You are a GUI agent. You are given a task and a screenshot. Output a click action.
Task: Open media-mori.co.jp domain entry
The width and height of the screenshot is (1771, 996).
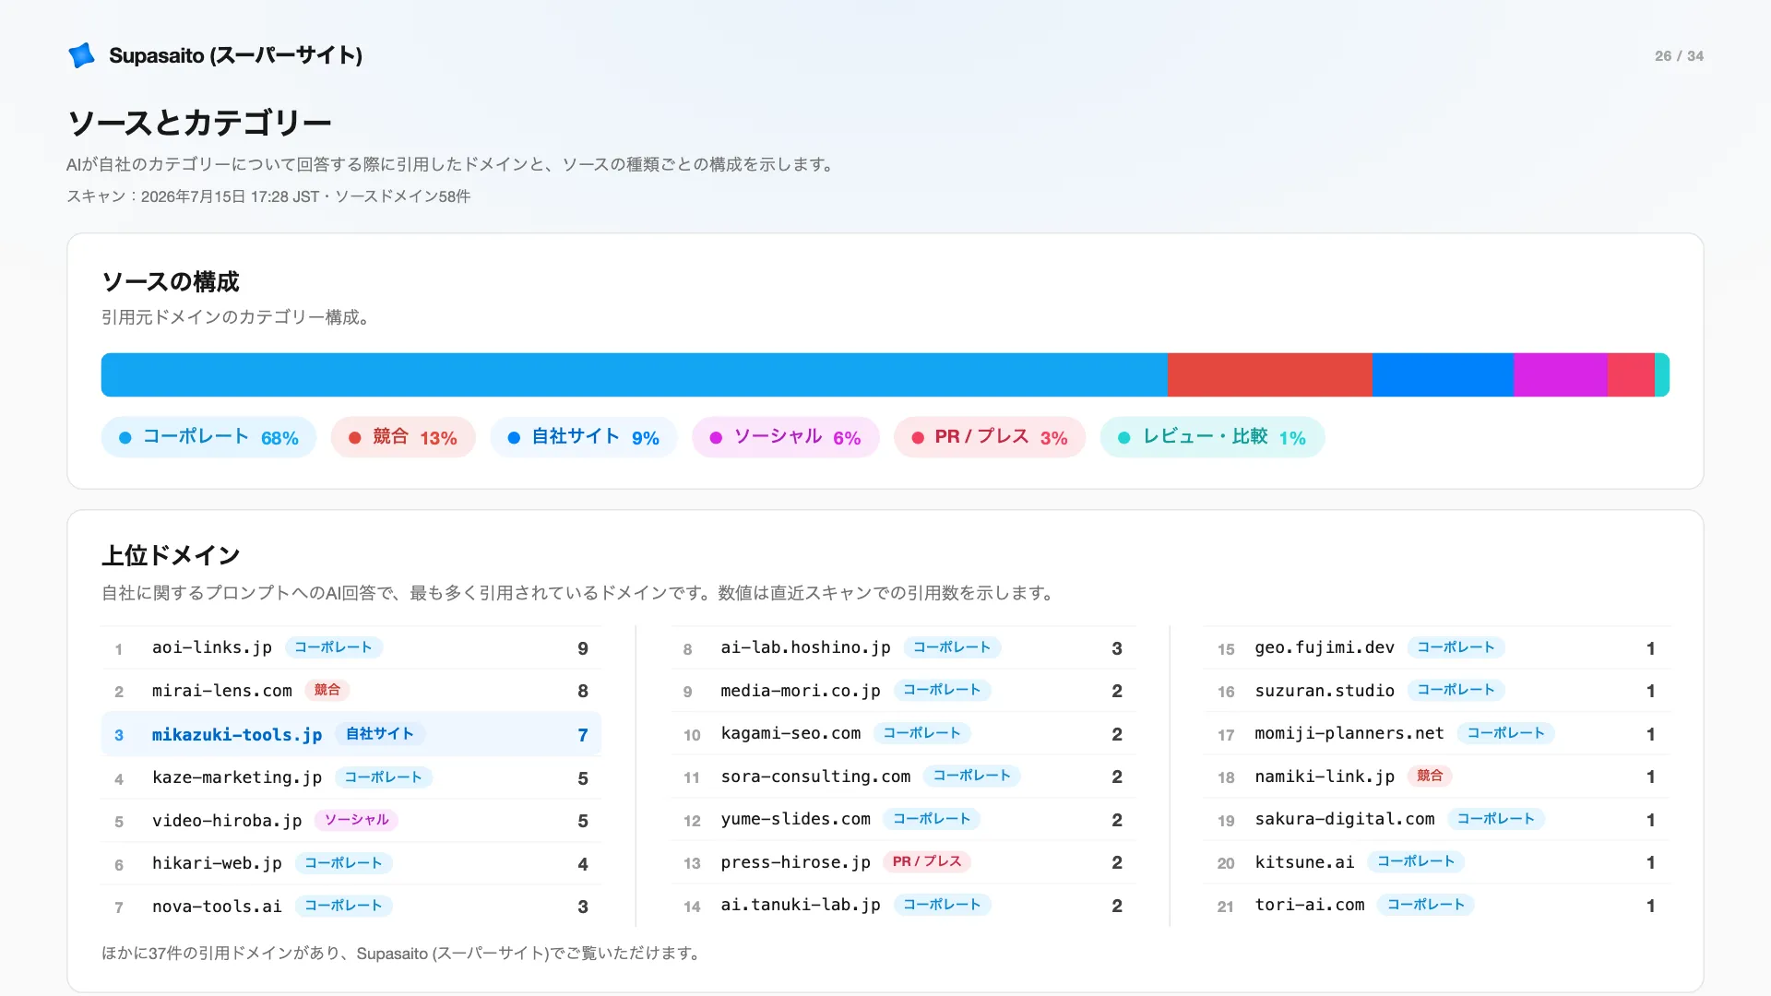(x=904, y=691)
